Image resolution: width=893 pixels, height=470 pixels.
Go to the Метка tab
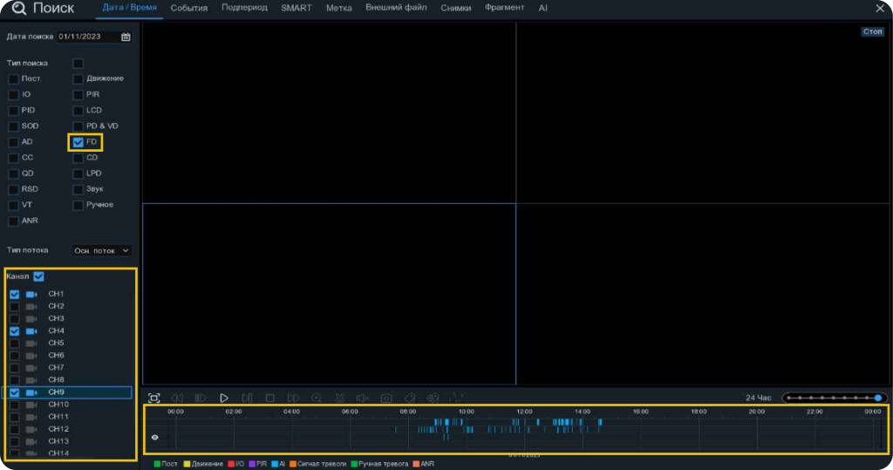click(x=339, y=8)
